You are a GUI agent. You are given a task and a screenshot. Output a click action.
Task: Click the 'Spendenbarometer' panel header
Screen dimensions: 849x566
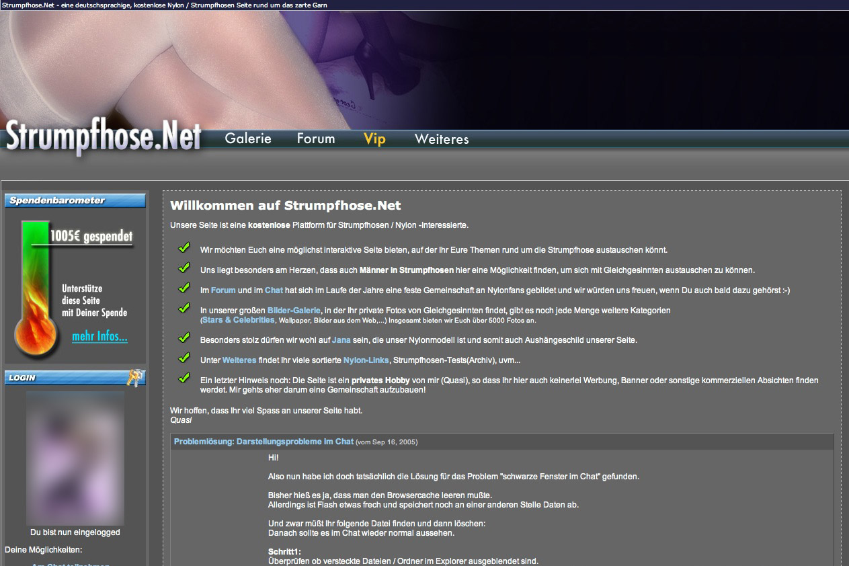tap(75, 200)
